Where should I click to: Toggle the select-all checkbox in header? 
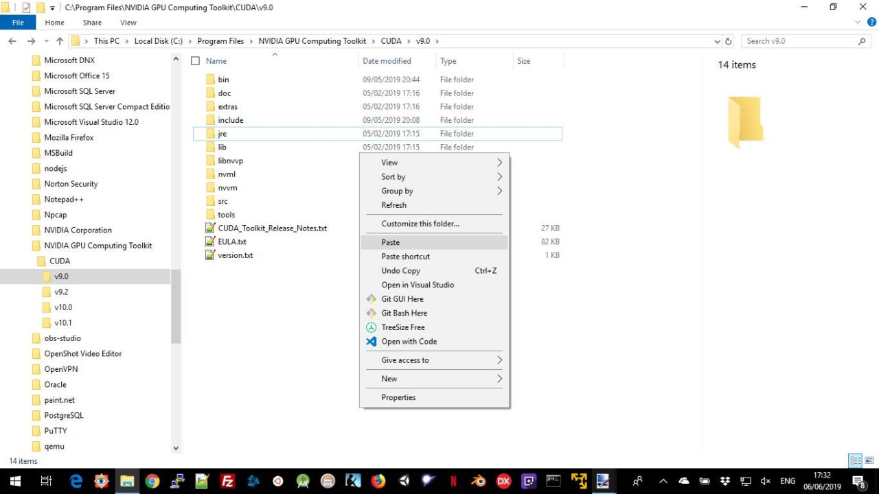click(x=196, y=61)
